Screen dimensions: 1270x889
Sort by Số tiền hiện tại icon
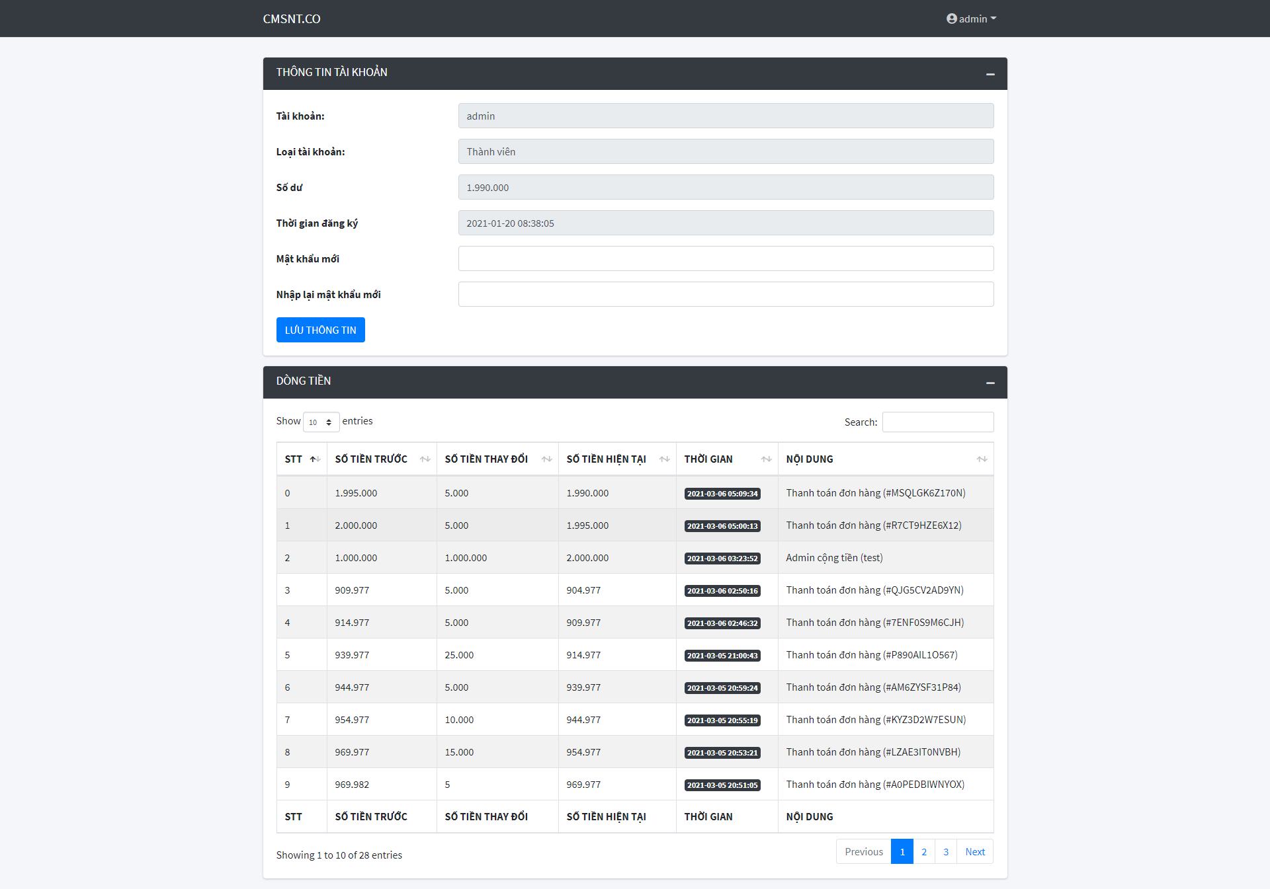pyautogui.click(x=664, y=459)
